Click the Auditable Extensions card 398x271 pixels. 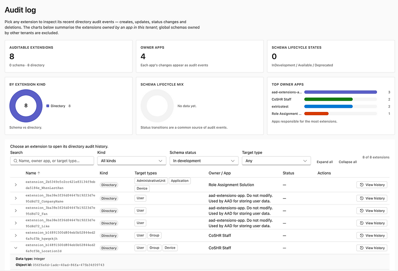69,56
